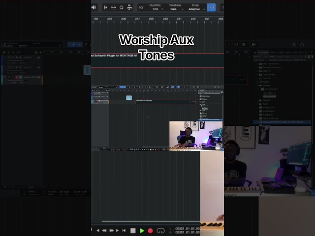315x236 pixels.
Task: Click the rewind double-arrow button
Action: pyautogui.click(x=104, y=231)
